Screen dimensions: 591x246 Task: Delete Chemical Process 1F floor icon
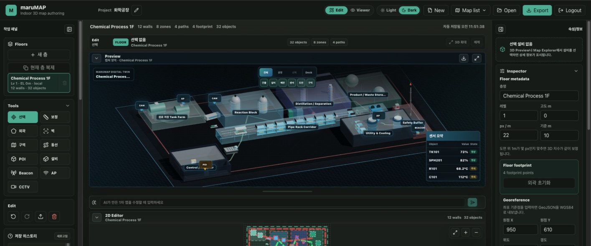coord(64,83)
